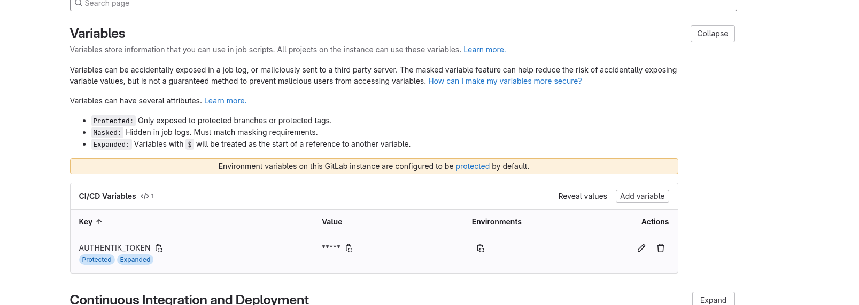The width and height of the screenshot is (859, 305).
Task: Click the 'Masked:' code label
Action: pyautogui.click(x=107, y=133)
